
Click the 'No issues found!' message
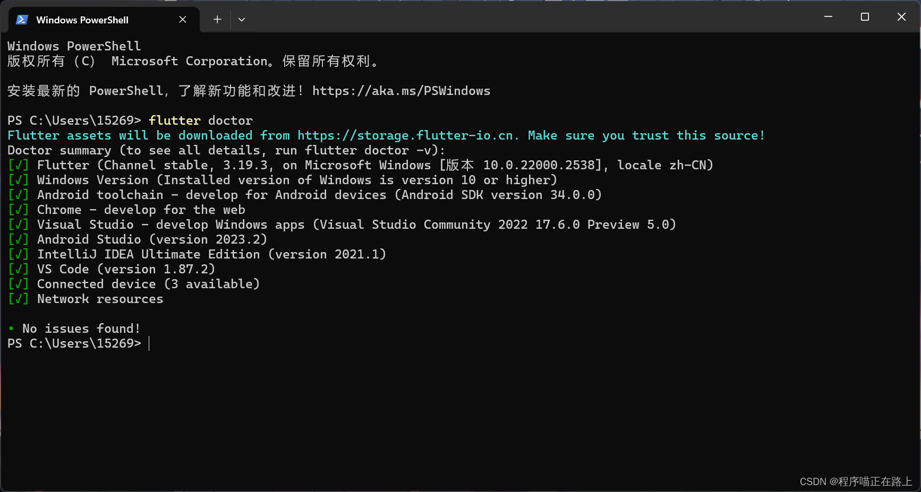point(81,329)
